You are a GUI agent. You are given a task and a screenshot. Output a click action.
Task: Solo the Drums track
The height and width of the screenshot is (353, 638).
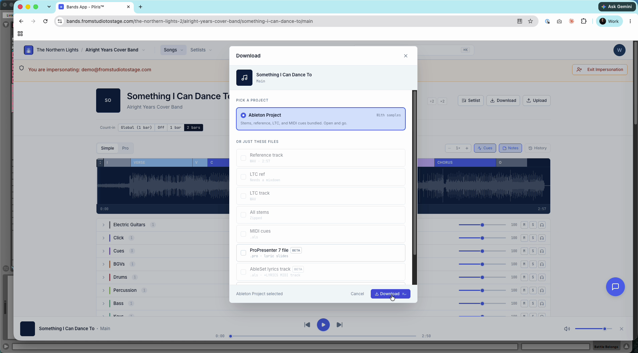point(533,277)
